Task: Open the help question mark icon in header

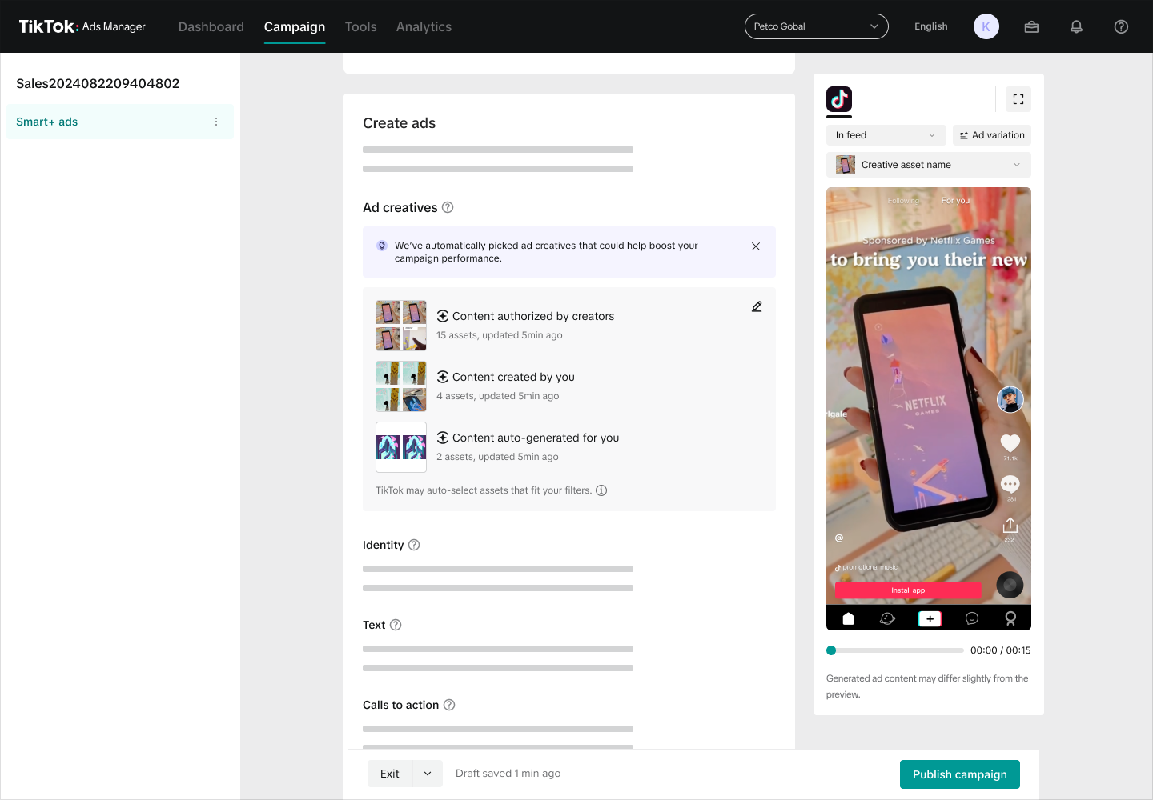Action: click(x=1121, y=26)
